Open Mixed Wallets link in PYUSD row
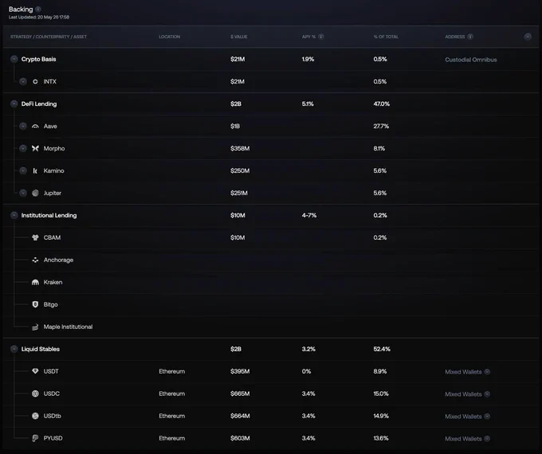542x454 pixels. pyautogui.click(x=463, y=439)
